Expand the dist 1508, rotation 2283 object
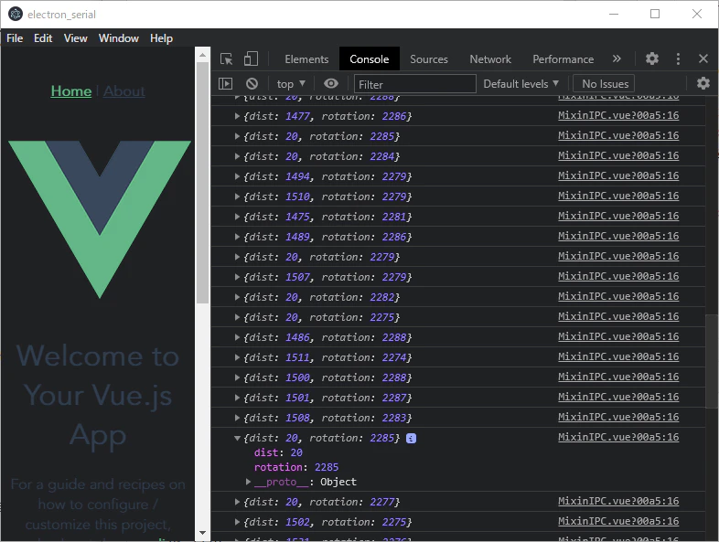This screenshot has height=542, width=719. [x=237, y=418]
